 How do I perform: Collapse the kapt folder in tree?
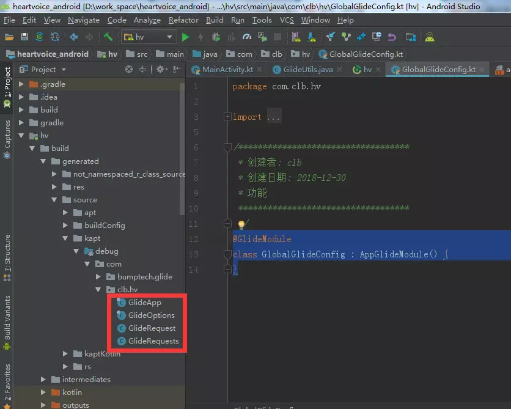pos(66,238)
